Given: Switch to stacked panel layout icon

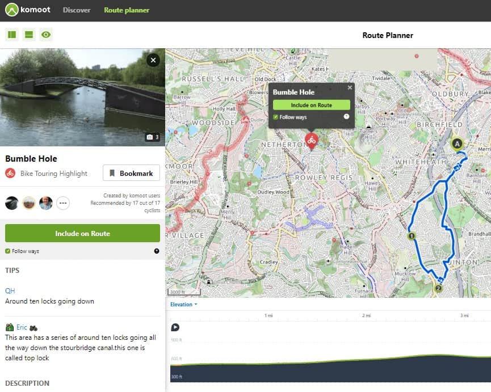Looking at the screenshot, I should click(29, 35).
